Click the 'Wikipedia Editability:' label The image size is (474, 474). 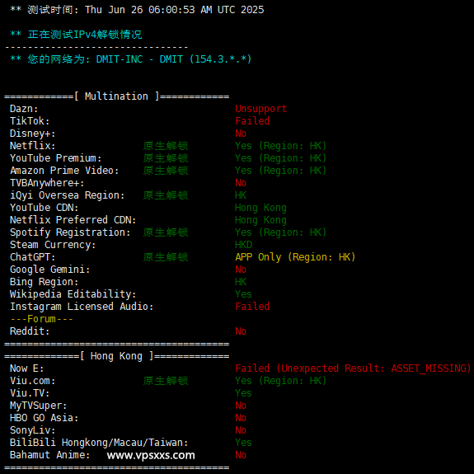pos(73,294)
